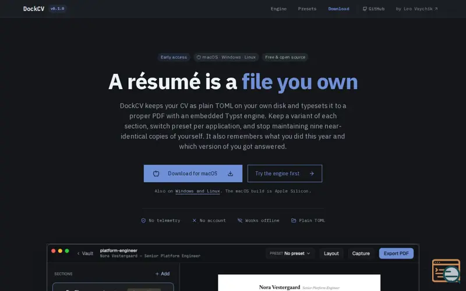Click the GitHub octocat icon
Screen dimensions: 466x291
[x=365, y=9]
